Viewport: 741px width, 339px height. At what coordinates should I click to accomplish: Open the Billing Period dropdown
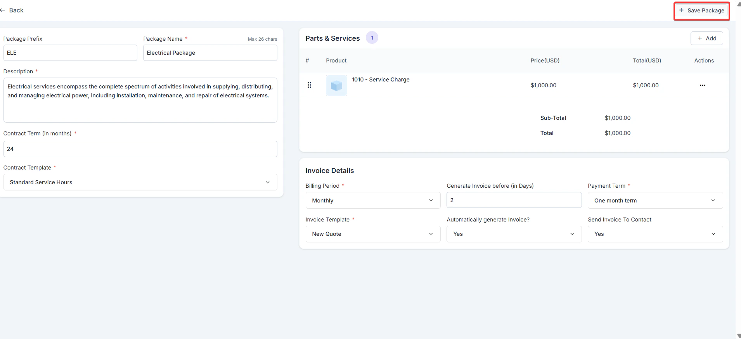click(x=373, y=201)
